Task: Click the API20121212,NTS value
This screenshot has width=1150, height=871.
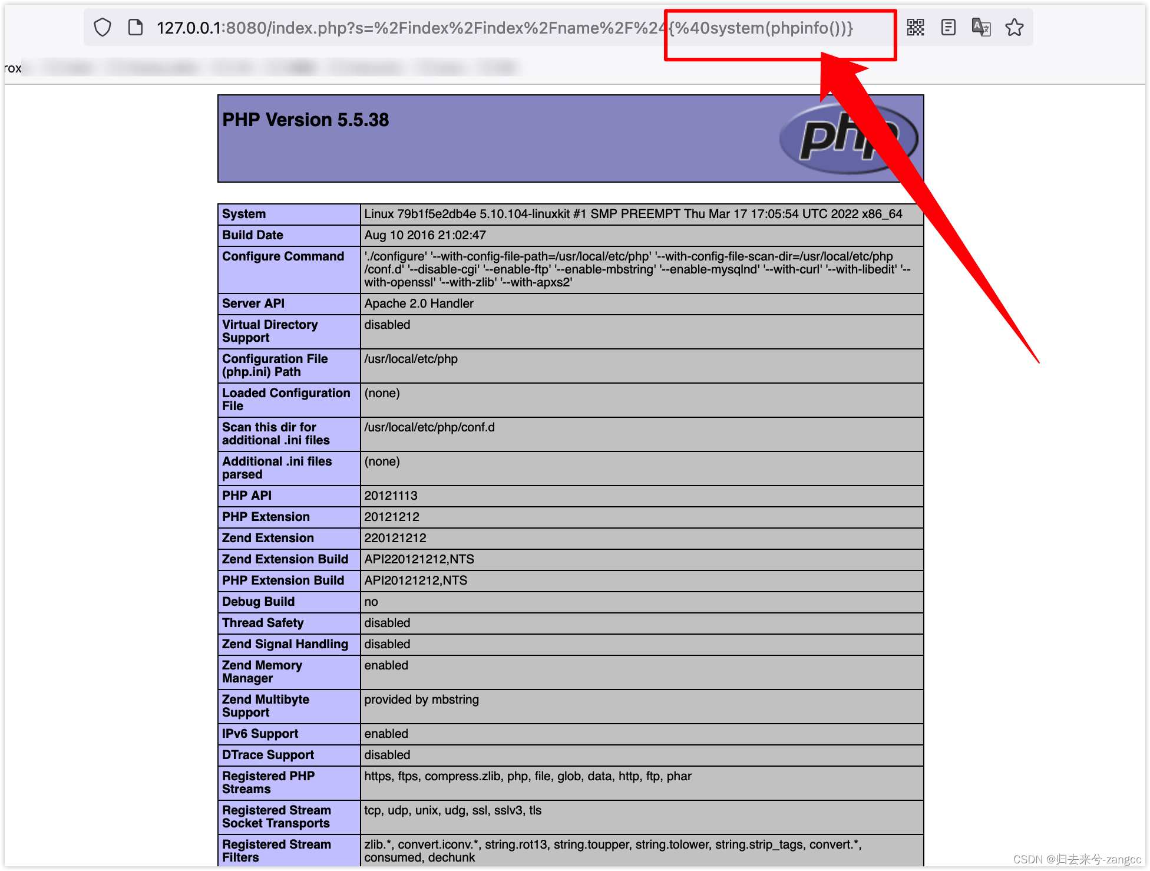Action: 416,580
